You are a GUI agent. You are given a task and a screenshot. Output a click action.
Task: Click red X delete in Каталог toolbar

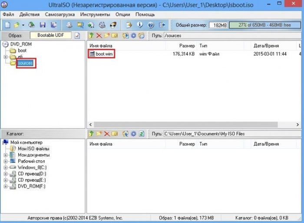point(107,134)
